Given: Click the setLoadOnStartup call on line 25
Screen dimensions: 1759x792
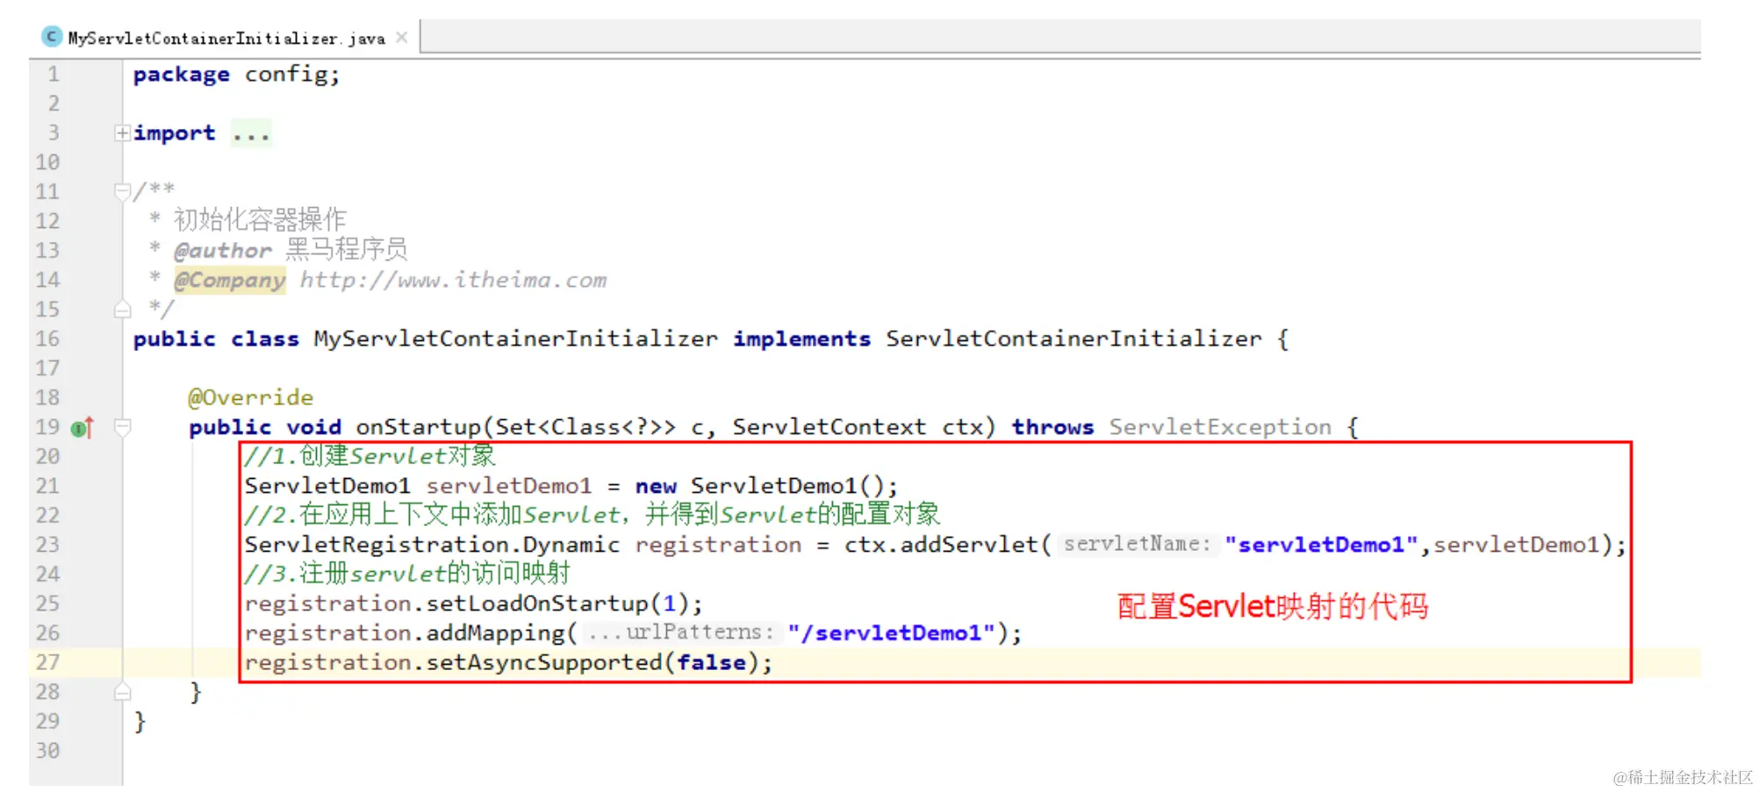Looking at the screenshot, I should pos(537,604).
